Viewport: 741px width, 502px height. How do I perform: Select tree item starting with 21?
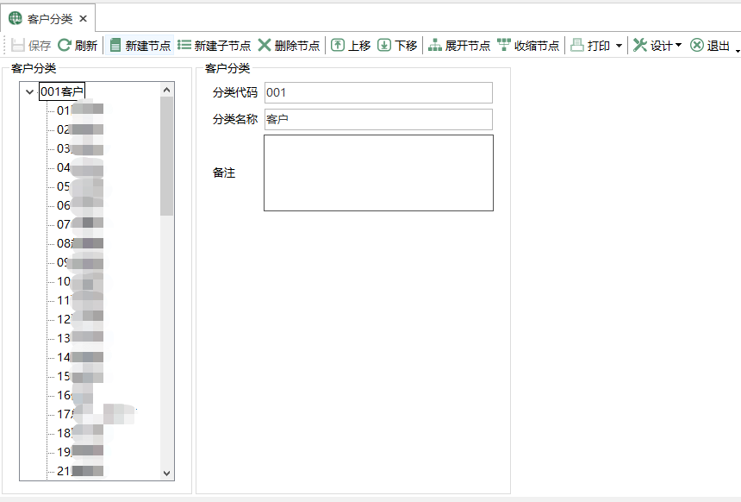[x=80, y=471]
